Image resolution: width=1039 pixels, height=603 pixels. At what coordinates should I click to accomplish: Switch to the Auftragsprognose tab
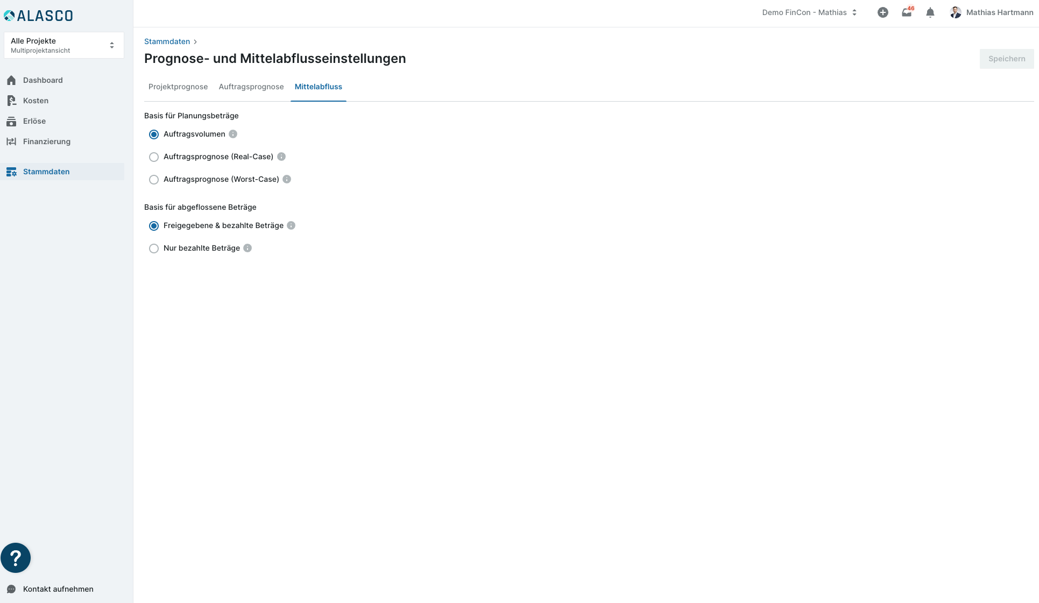coord(251,87)
